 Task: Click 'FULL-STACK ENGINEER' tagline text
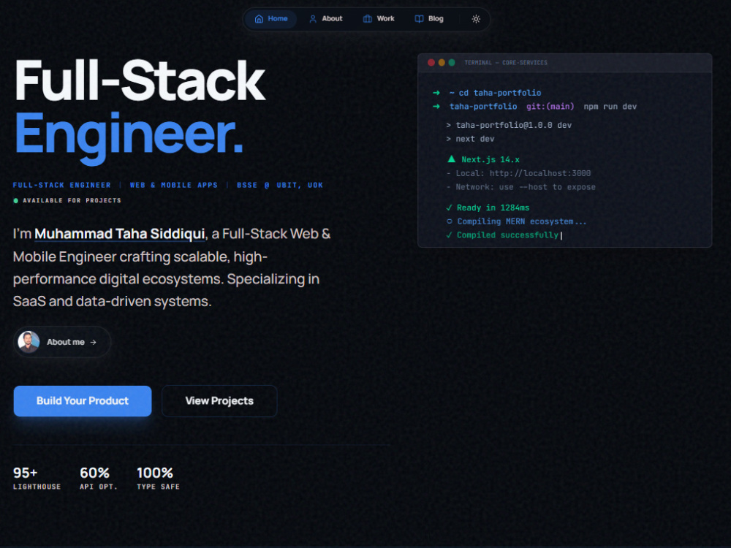[62, 186]
